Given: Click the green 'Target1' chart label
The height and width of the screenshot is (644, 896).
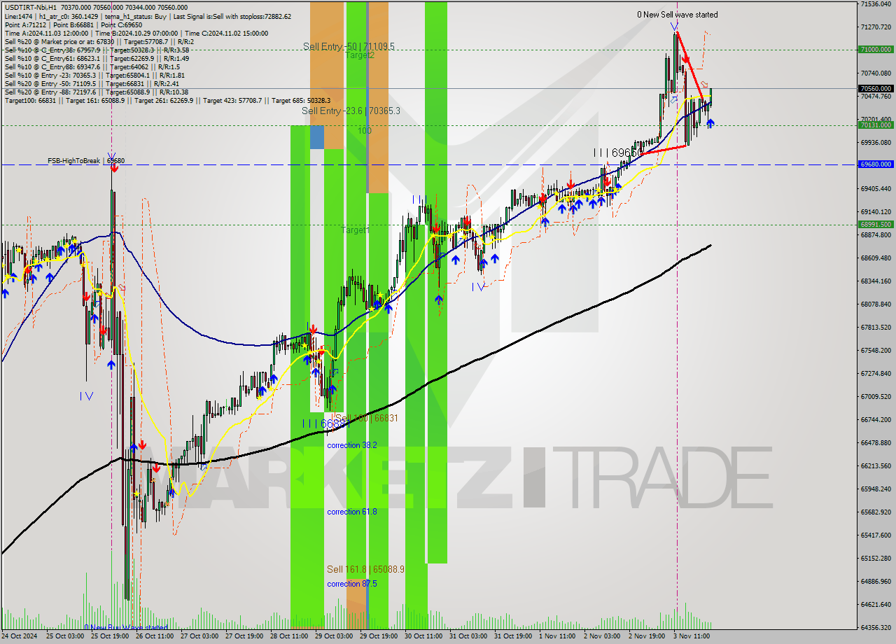Looking at the screenshot, I should pyautogui.click(x=356, y=230).
